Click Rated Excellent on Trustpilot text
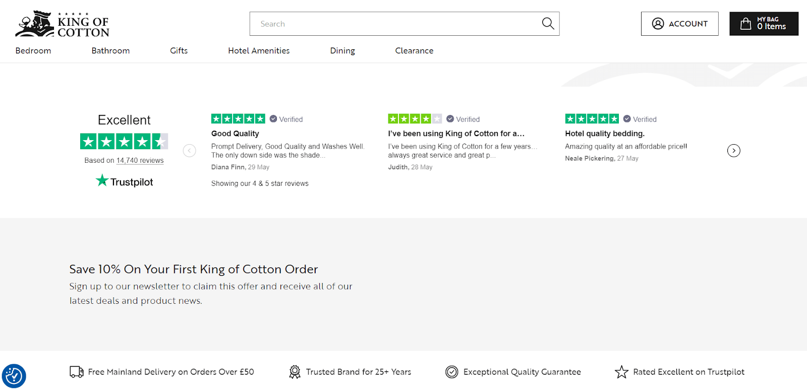The image size is (807, 390). [688, 372]
